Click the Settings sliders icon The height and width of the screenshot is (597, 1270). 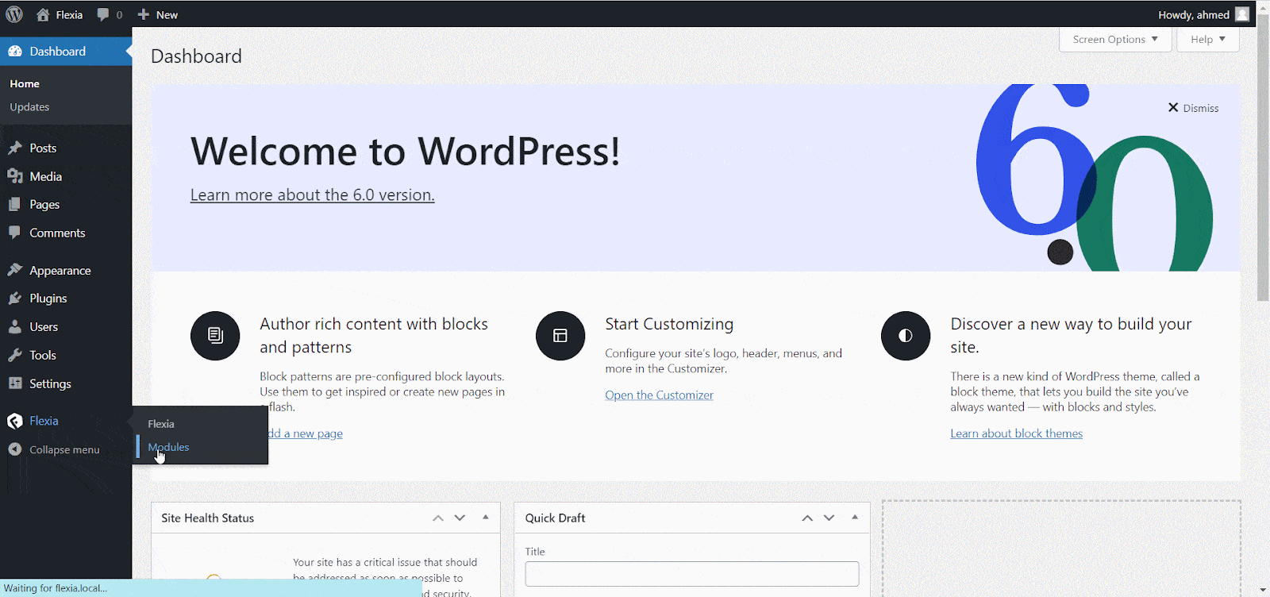(15, 383)
